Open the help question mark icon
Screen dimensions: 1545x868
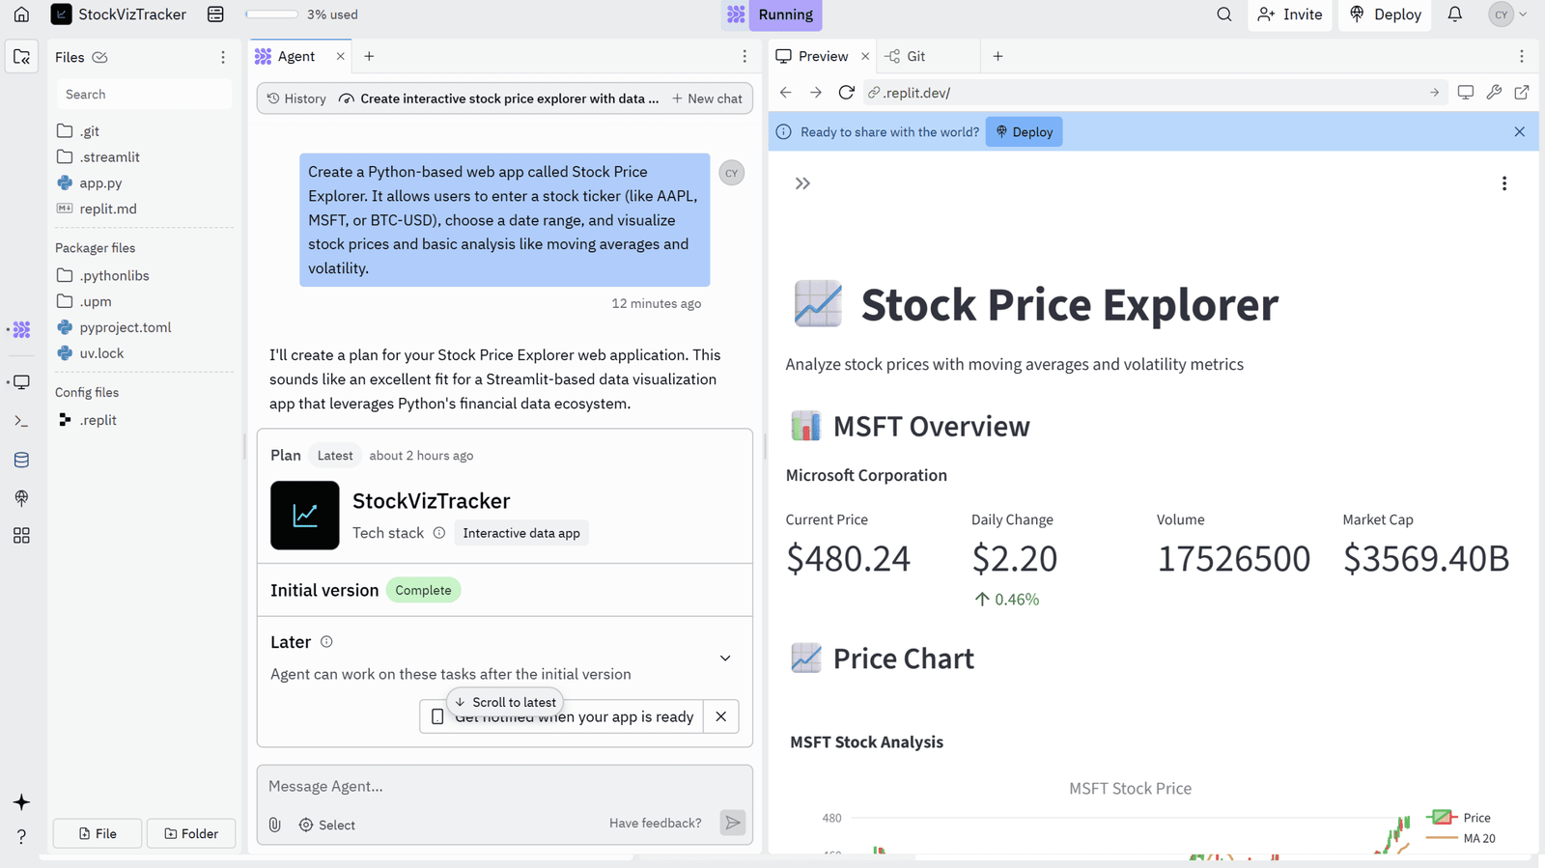[x=21, y=836]
